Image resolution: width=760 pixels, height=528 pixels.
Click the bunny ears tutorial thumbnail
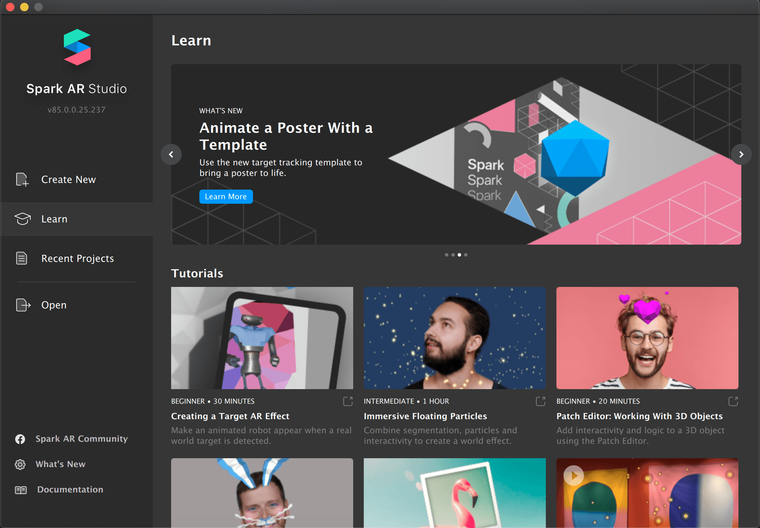(x=262, y=493)
